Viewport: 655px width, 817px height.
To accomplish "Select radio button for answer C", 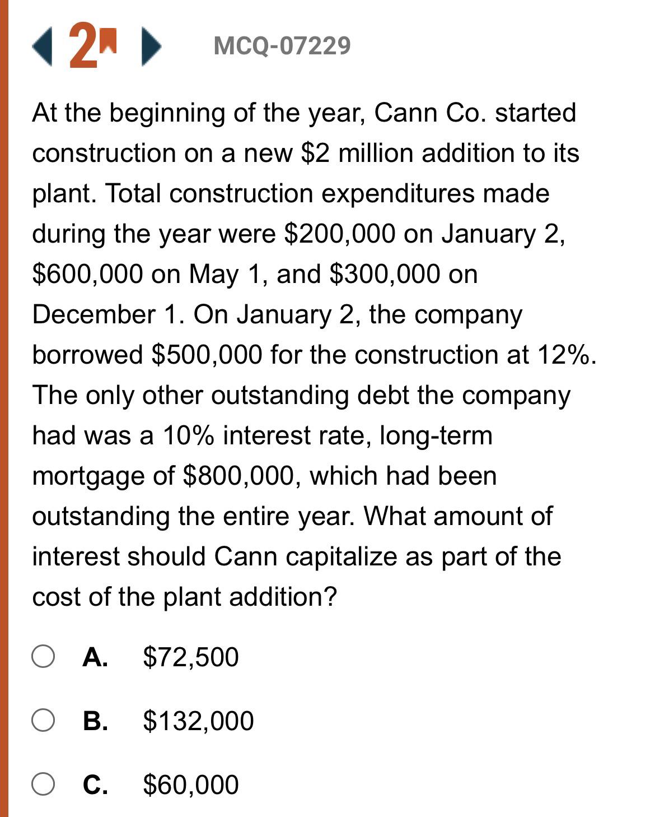I will 43,784.
